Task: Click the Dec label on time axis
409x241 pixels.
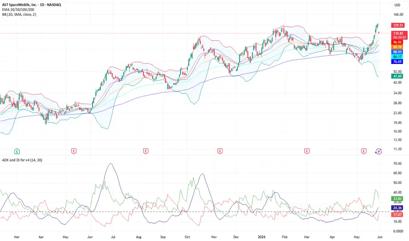Action: point(236,237)
